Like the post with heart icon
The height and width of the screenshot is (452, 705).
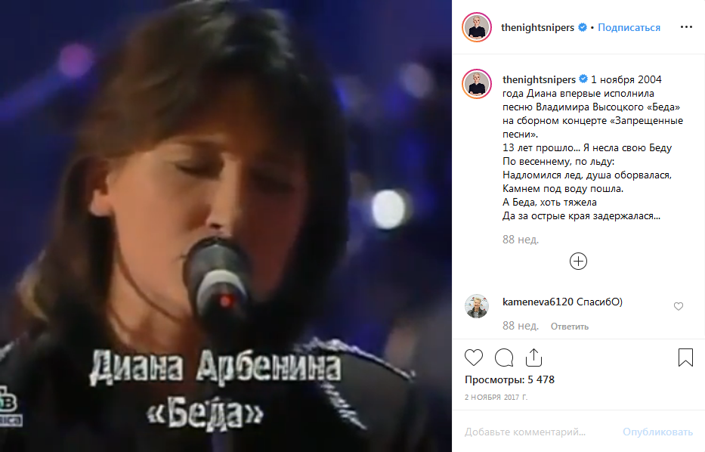coord(474,358)
